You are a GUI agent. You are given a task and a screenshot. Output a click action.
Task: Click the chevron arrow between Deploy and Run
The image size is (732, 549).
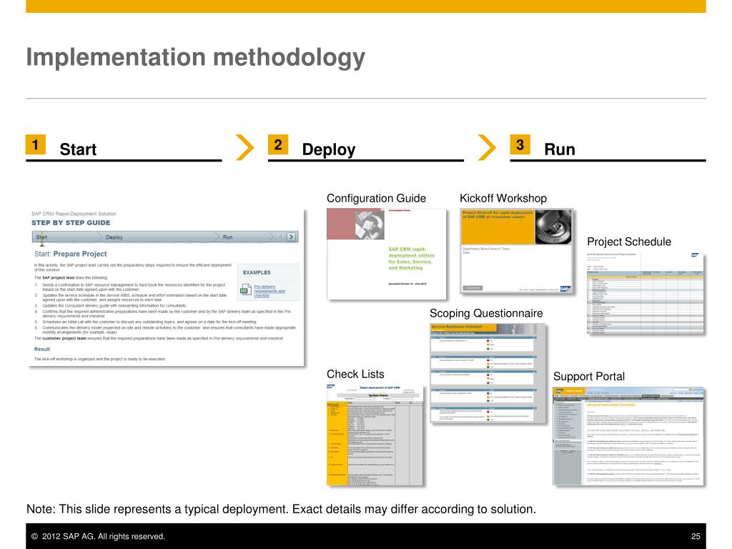(x=487, y=147)
